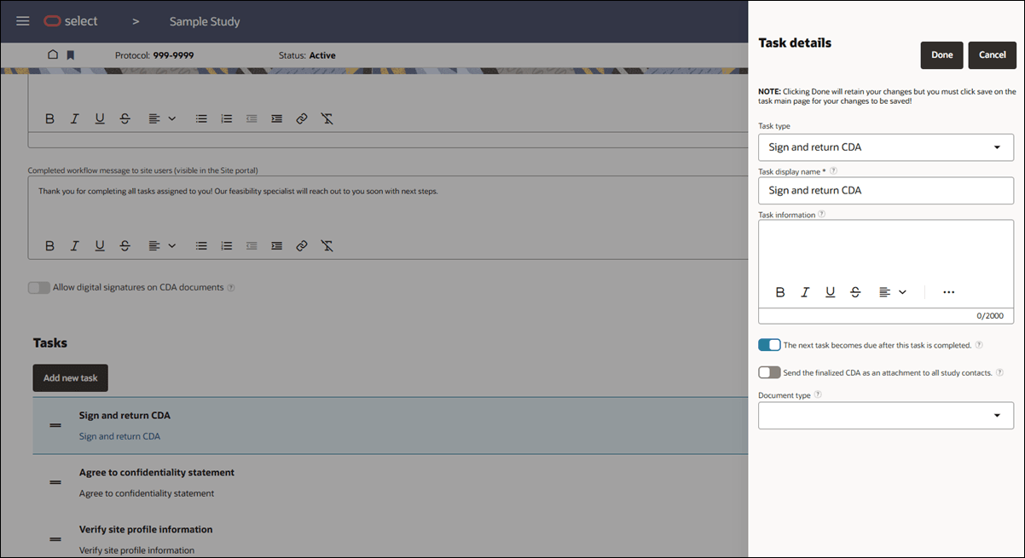Click the drag handle for Sign and return CDA

[55, 425]
